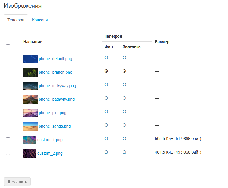Select Заставка radio for phone_milkyway.png
228x188 pixels.
[124, 85]
